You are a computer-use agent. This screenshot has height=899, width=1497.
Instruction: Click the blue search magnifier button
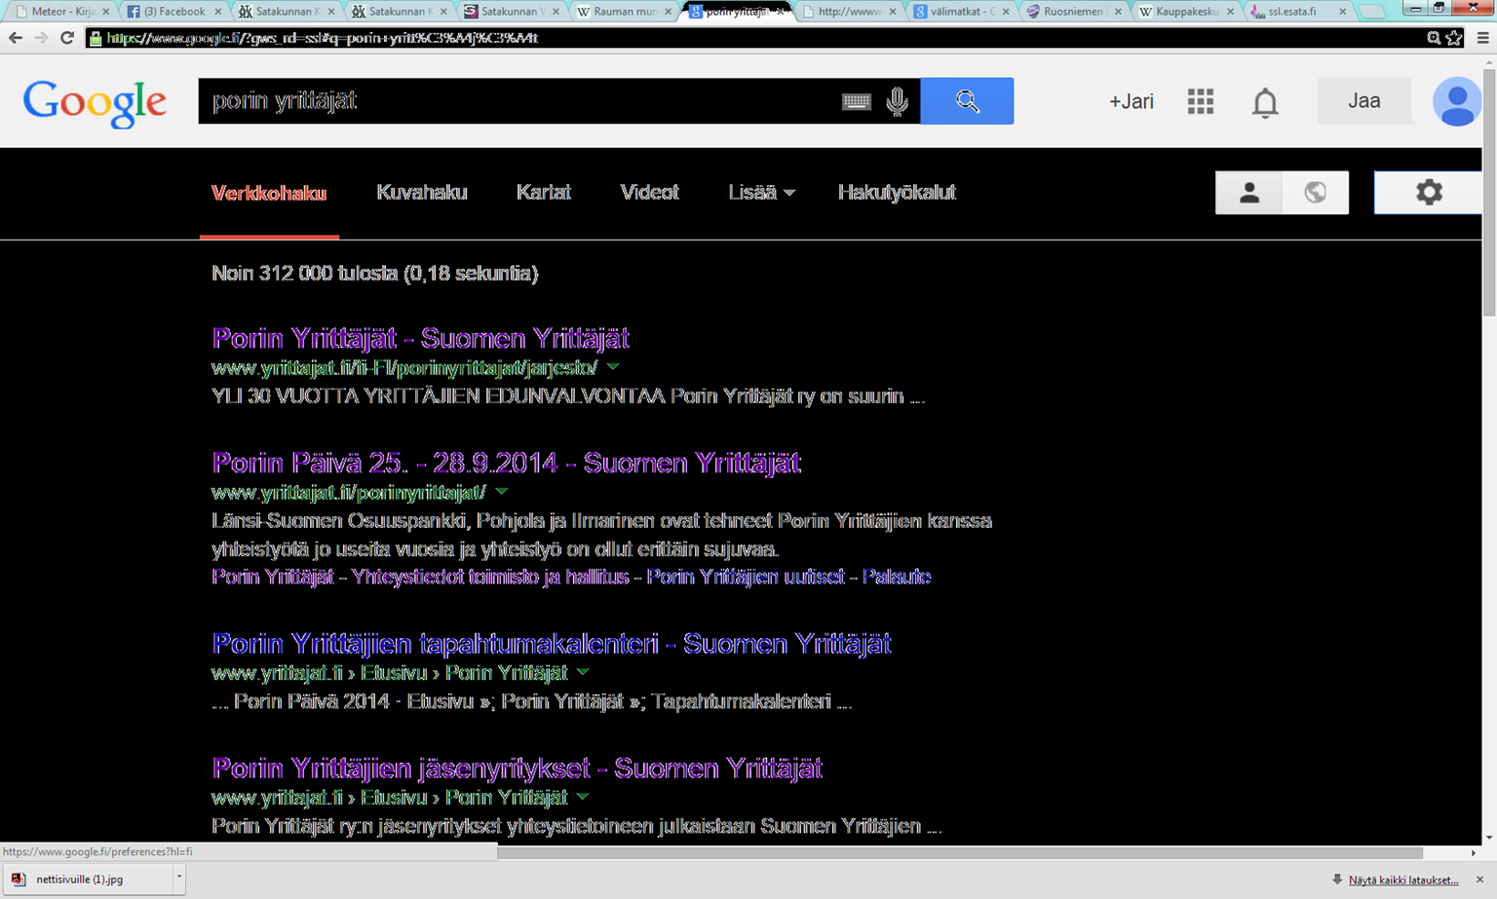tap(967, 100)
